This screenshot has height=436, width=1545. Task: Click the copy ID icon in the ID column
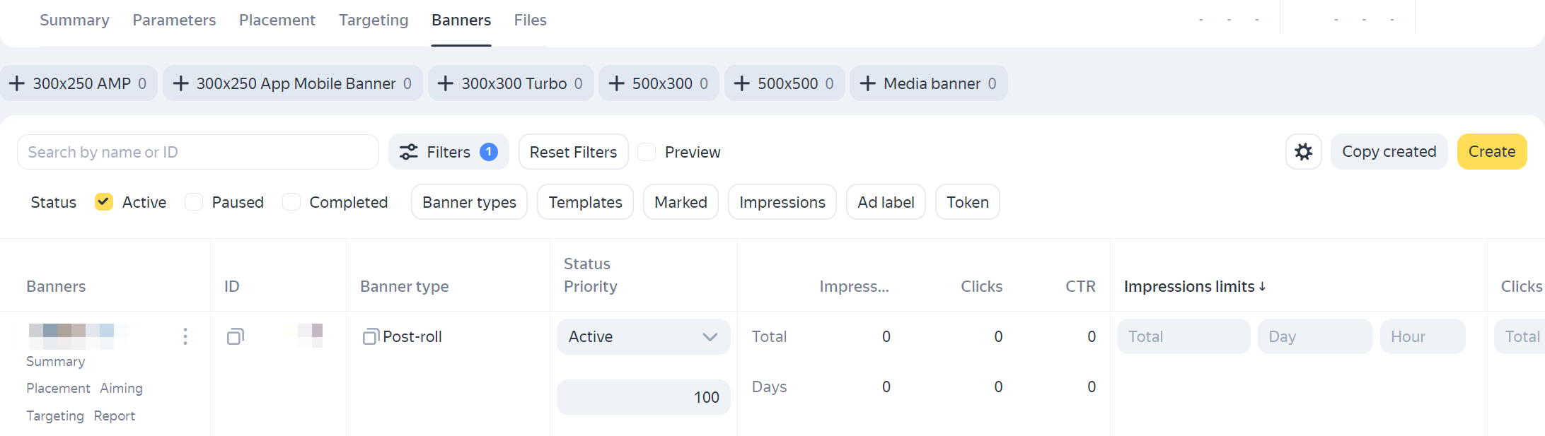coord(236,336)
